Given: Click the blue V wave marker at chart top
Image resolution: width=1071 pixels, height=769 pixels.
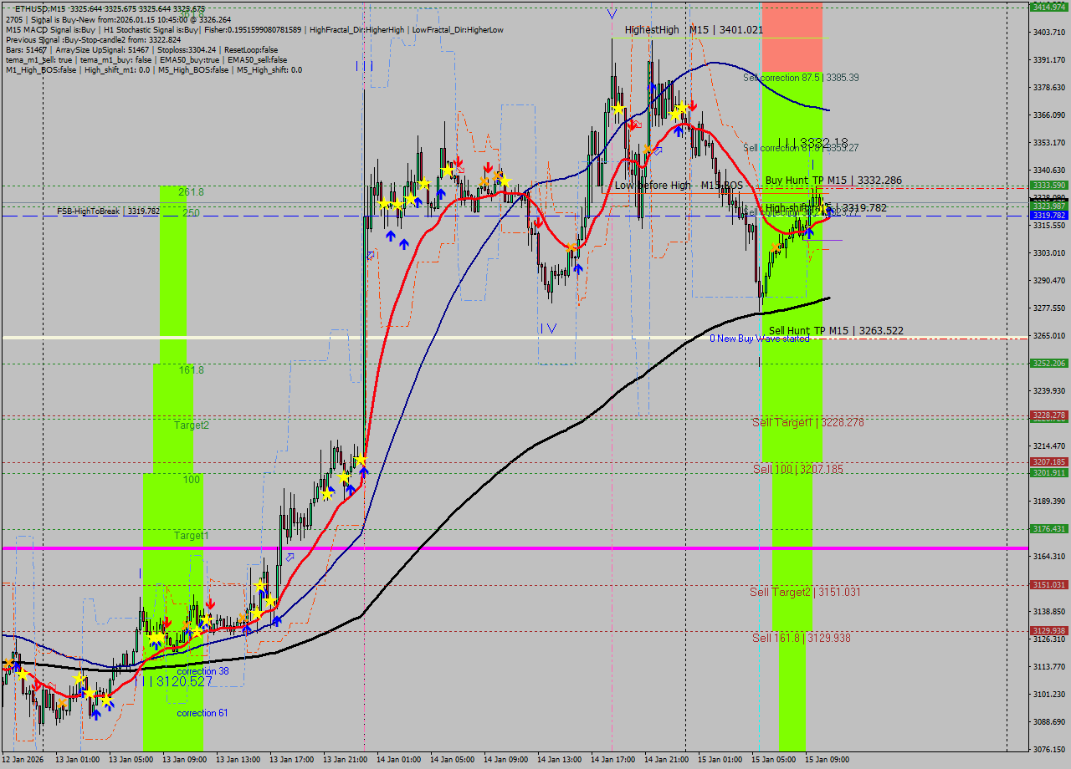Looking at the screenshot, I should pos(612,14).
